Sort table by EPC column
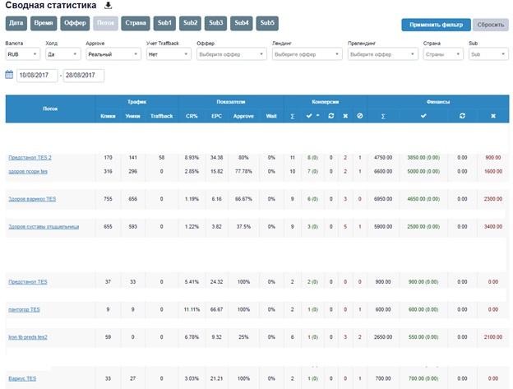Image resolution: width=513 pixels, height=389 pixels. click(216, 116)
